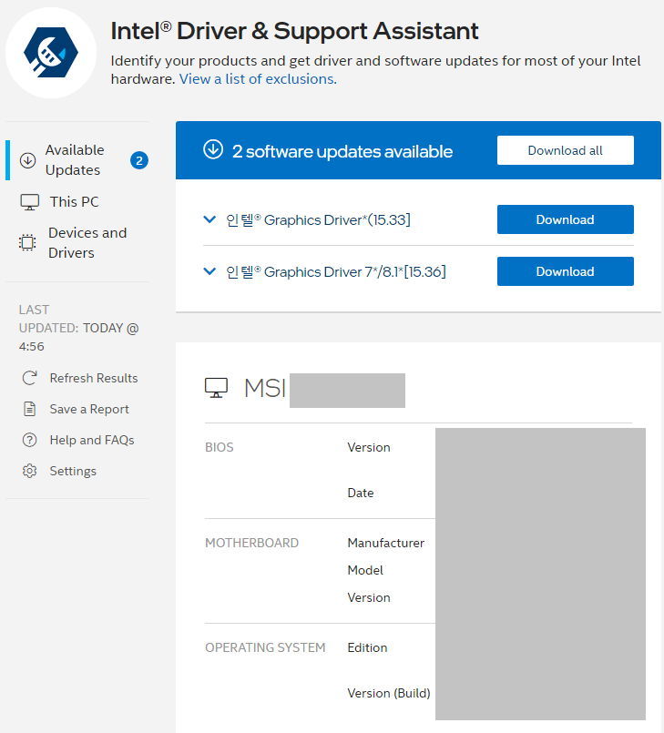Open Help and FAQs

[x=92, y=440]
